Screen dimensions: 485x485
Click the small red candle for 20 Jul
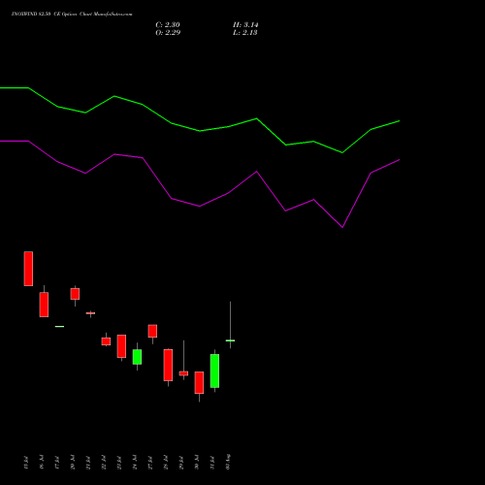point(75,294)
